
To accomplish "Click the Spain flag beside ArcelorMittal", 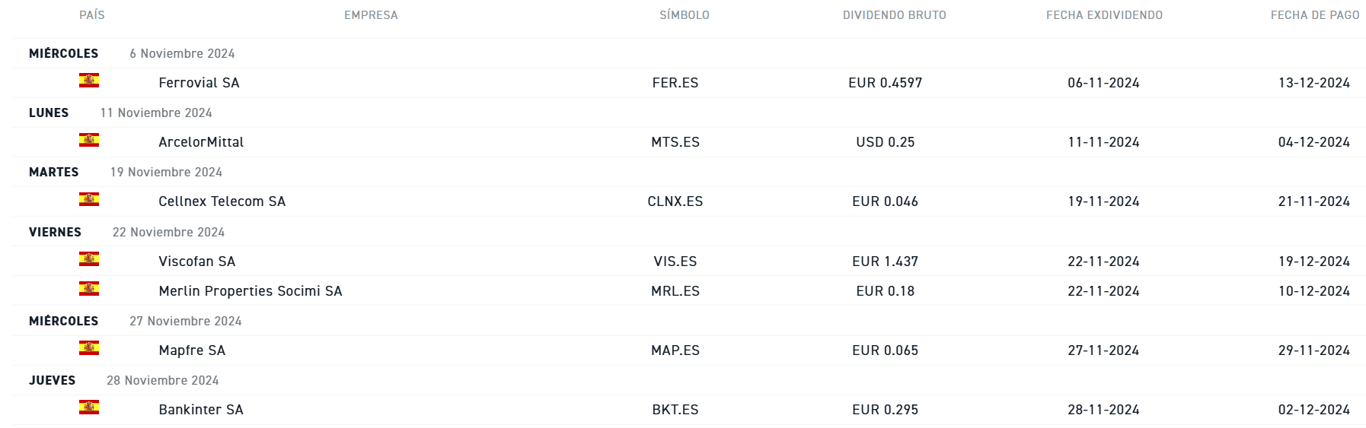I will tap(89, 140).
